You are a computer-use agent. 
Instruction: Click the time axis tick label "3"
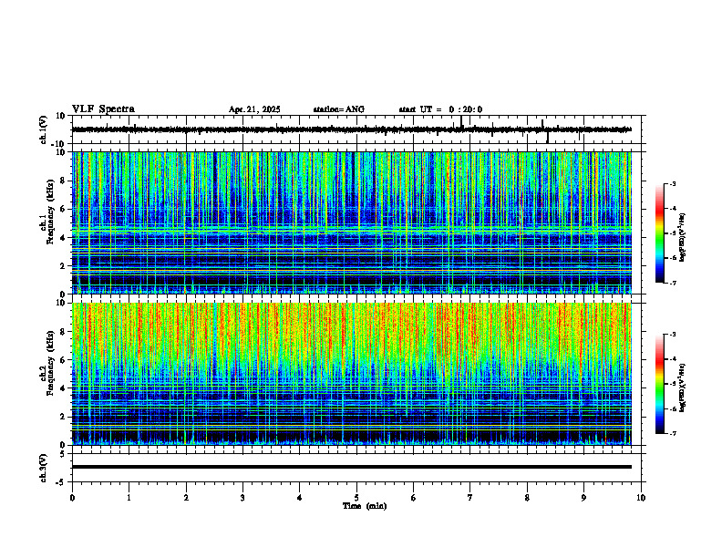pos(242,498)
